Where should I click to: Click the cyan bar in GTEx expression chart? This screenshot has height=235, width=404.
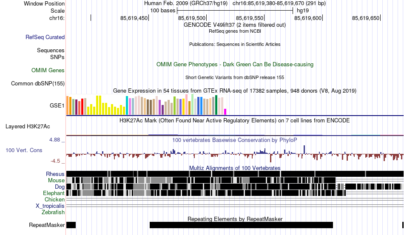(127, 105)
